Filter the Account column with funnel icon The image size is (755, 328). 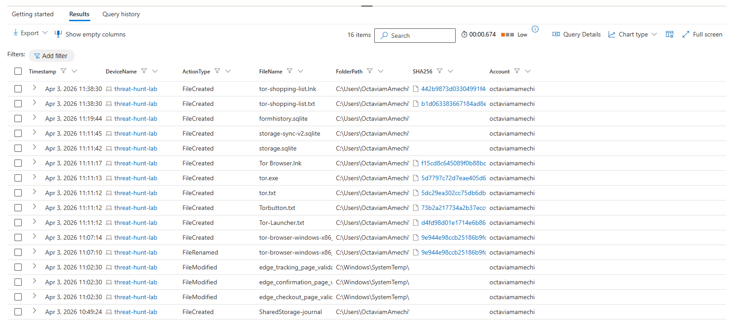517,71
